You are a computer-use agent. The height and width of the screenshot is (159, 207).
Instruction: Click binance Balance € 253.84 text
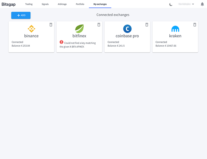click(x=21, y=46)
